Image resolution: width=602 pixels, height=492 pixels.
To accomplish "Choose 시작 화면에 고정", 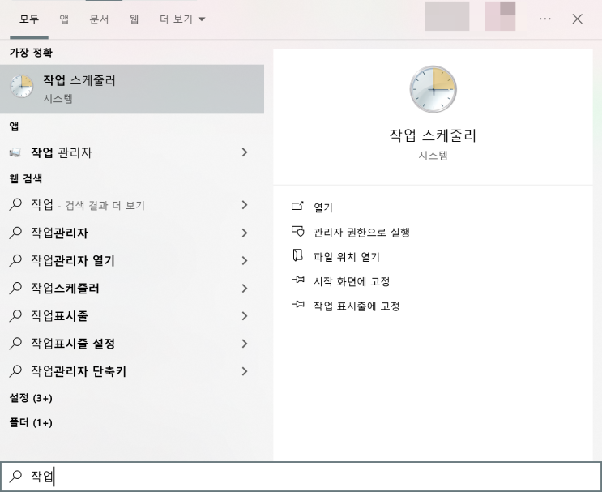I will (x=352, y=281).
